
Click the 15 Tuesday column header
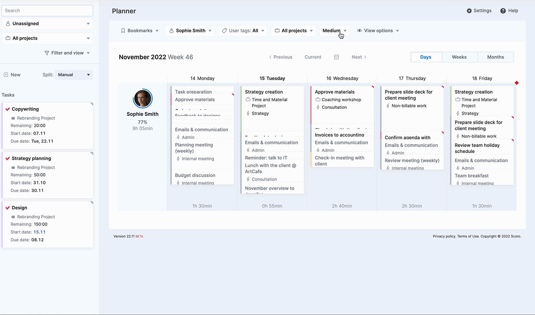(272, 78)
